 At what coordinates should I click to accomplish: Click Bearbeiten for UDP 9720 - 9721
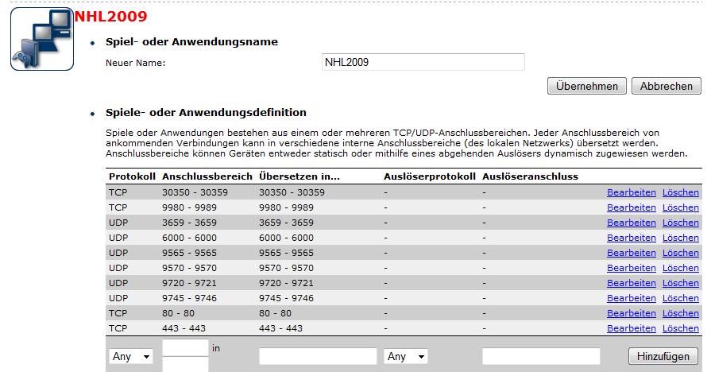[x=632, y=283]
